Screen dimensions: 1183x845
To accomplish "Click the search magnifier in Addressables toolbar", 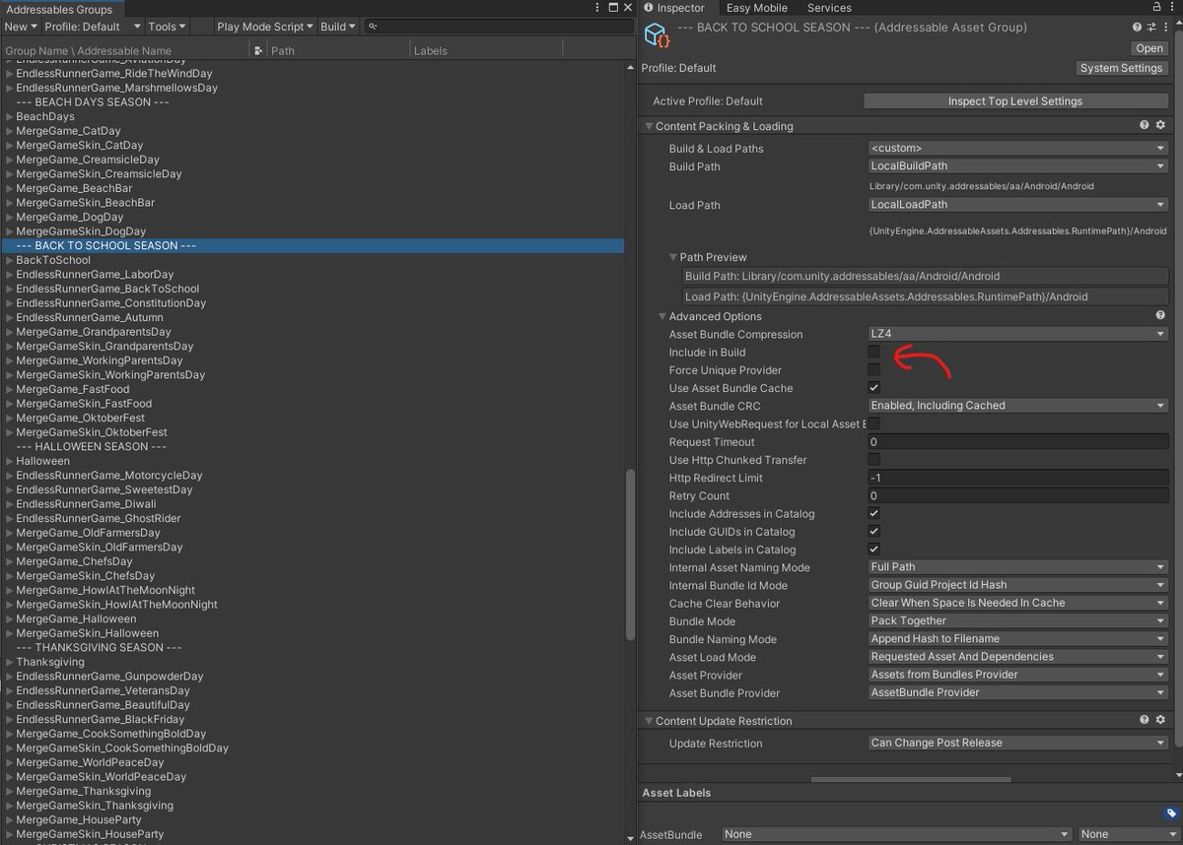I will (x=373, y=27).
